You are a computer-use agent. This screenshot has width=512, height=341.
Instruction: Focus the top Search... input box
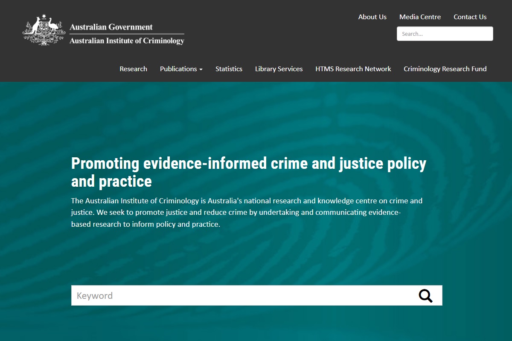pos(445,34)
